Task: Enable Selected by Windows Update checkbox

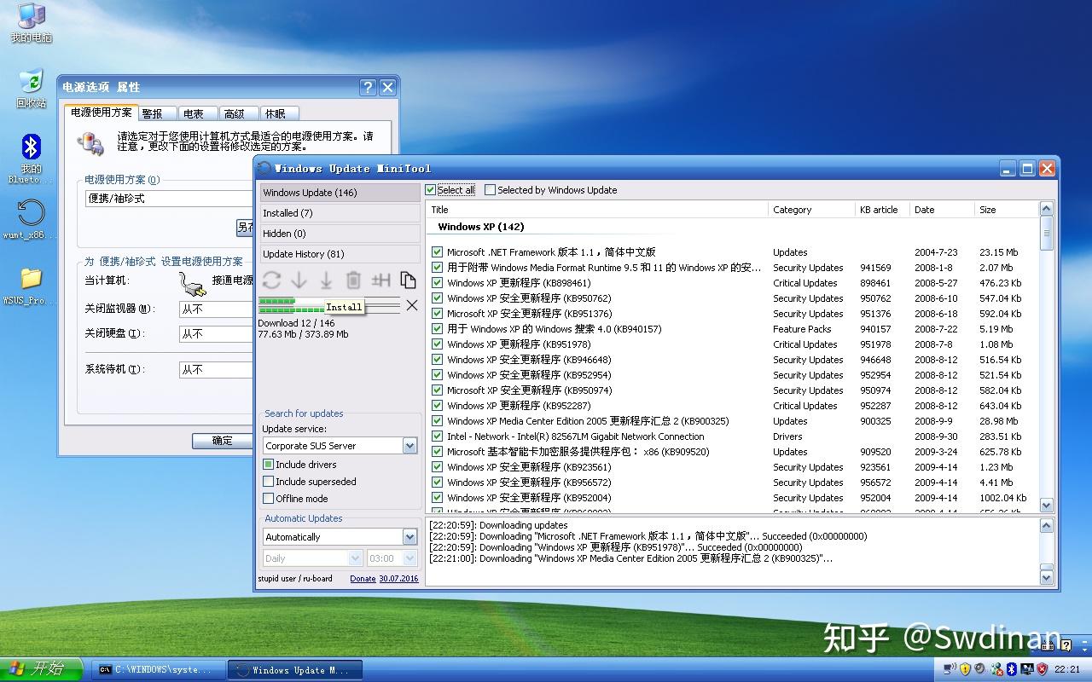Action: coord(490,190)
